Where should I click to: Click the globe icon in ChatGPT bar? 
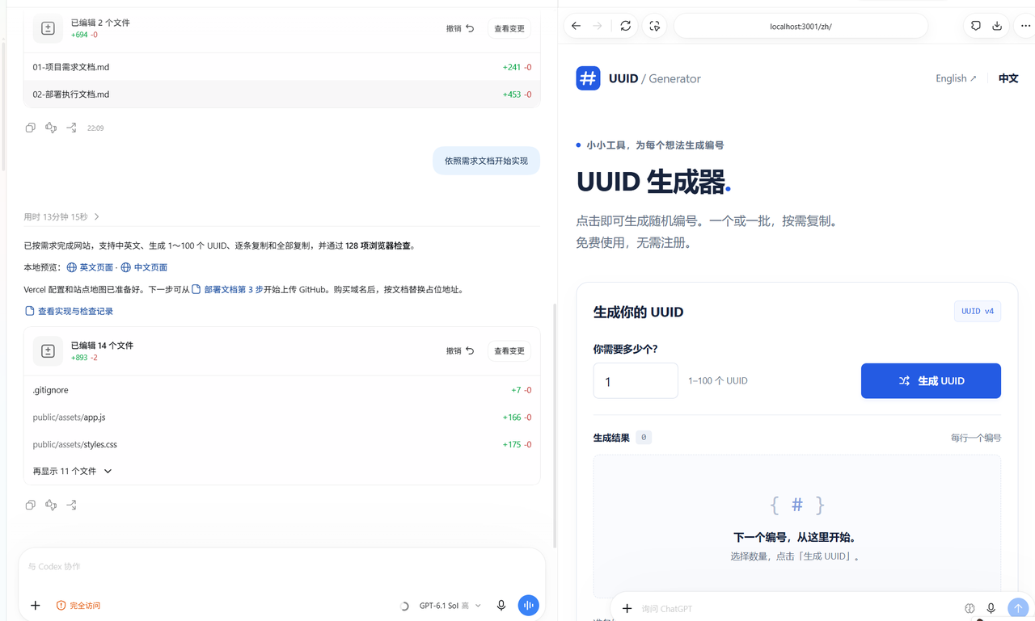[x=970, y=608]
